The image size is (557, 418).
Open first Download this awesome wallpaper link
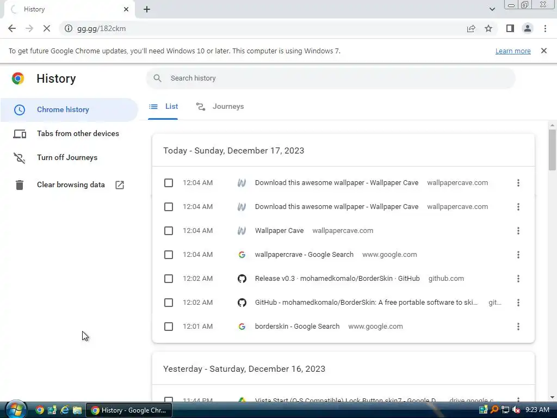click(x=336, y=183)
